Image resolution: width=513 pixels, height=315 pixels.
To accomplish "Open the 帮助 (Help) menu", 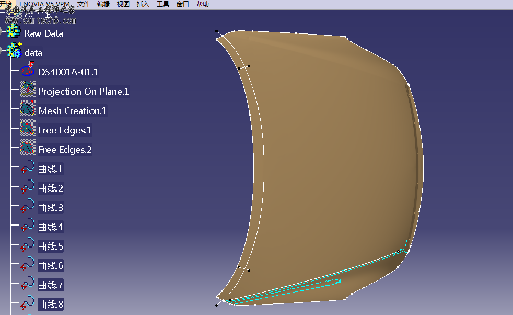I will coord(202,4).
